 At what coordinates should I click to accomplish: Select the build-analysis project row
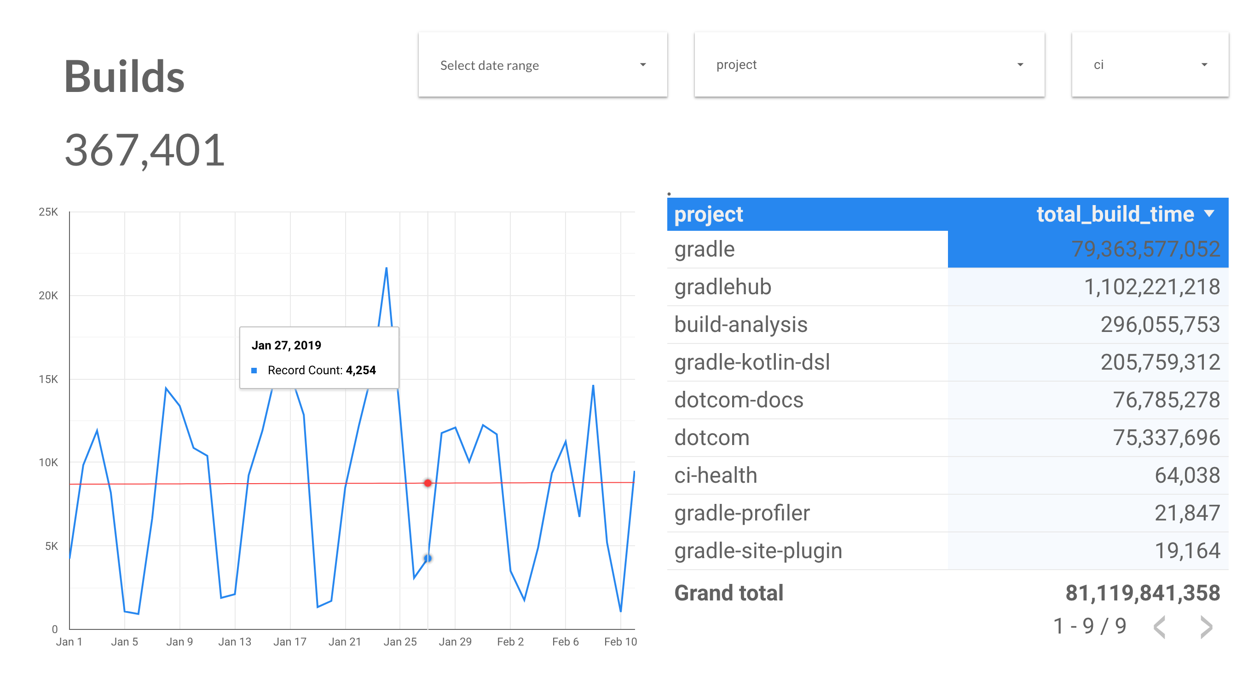pos(948,325)
